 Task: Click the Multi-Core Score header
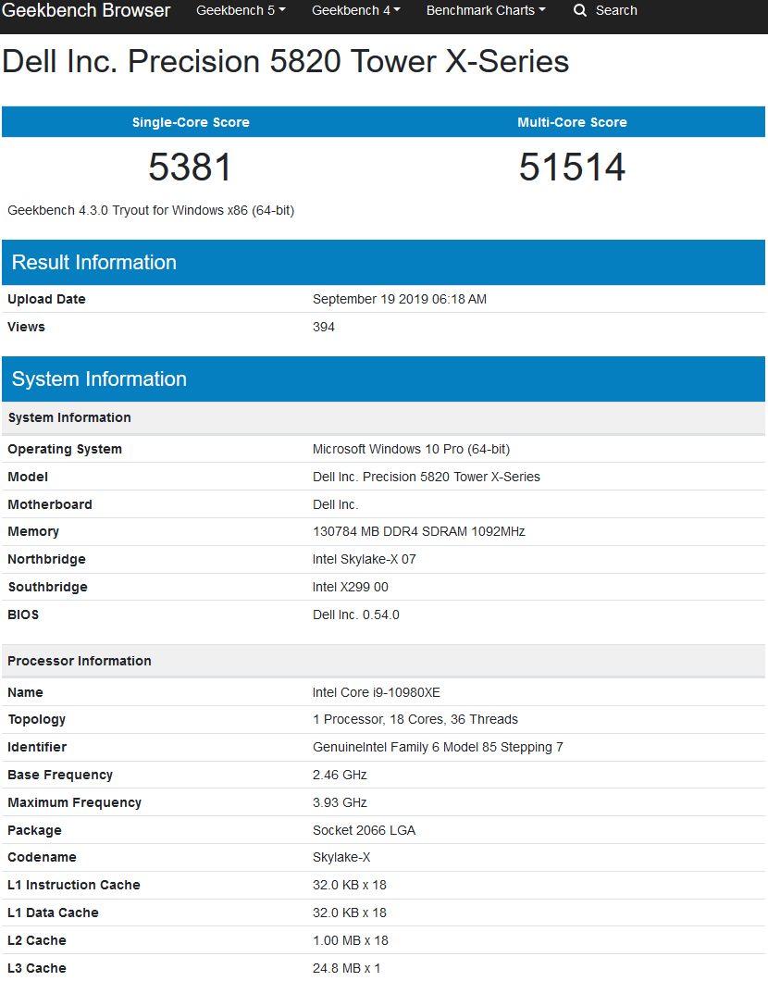572,122
